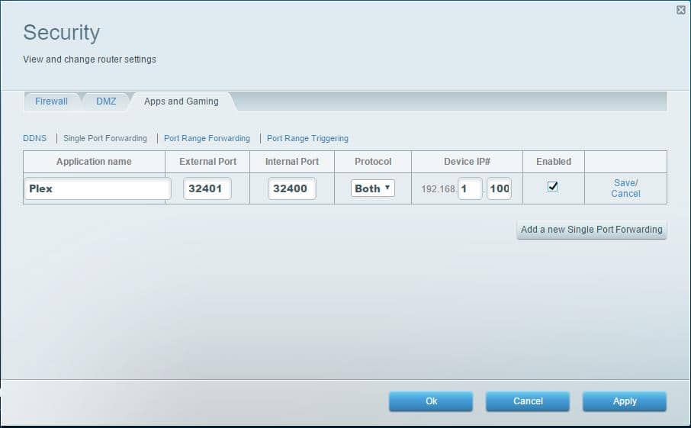Select Single Port Forwarding sub-tab

[105, 138]
